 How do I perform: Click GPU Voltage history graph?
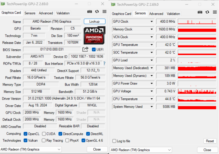click(197, 91)
